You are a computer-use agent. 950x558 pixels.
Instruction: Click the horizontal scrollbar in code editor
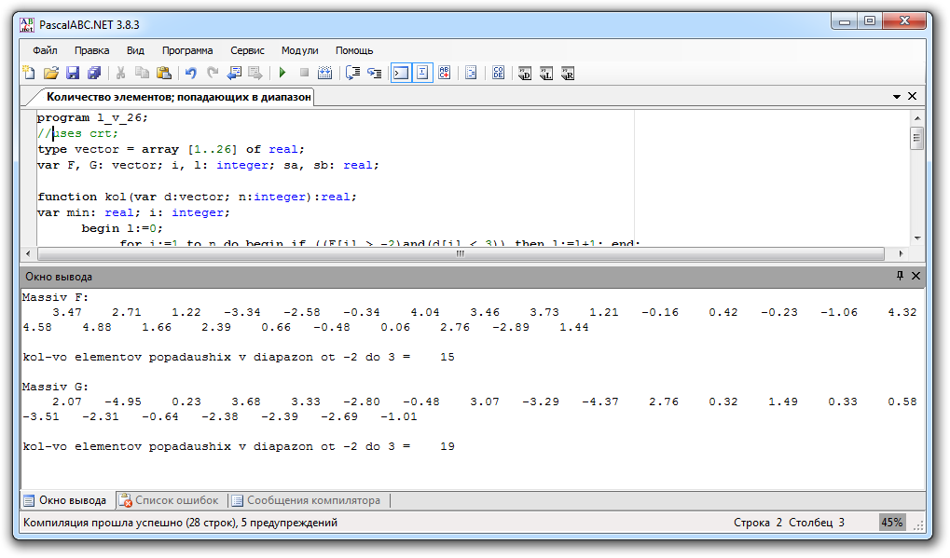(x=460, y=253)
